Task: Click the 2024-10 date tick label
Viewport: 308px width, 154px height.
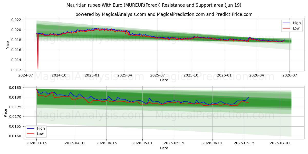Action: pyautogui.click(x=59, y=75)
